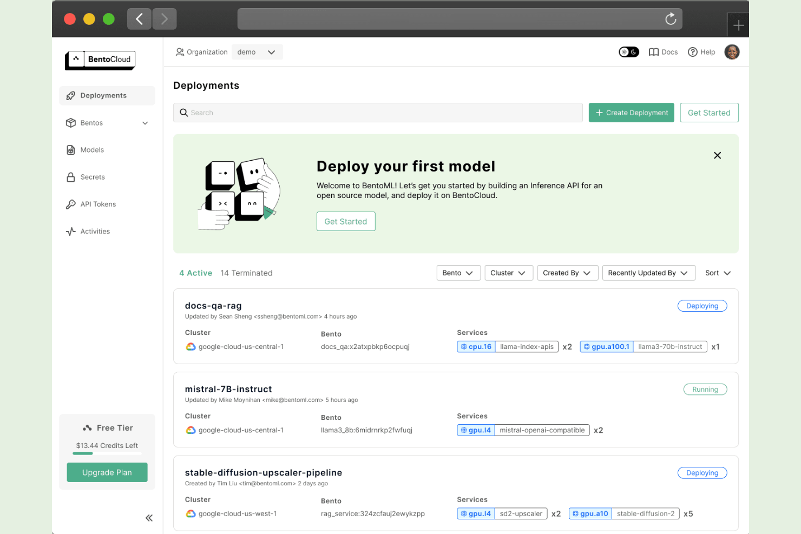Open the Cluster filter dropdown
The height and width of the screenshot is (534, 801).
[509, 273]
